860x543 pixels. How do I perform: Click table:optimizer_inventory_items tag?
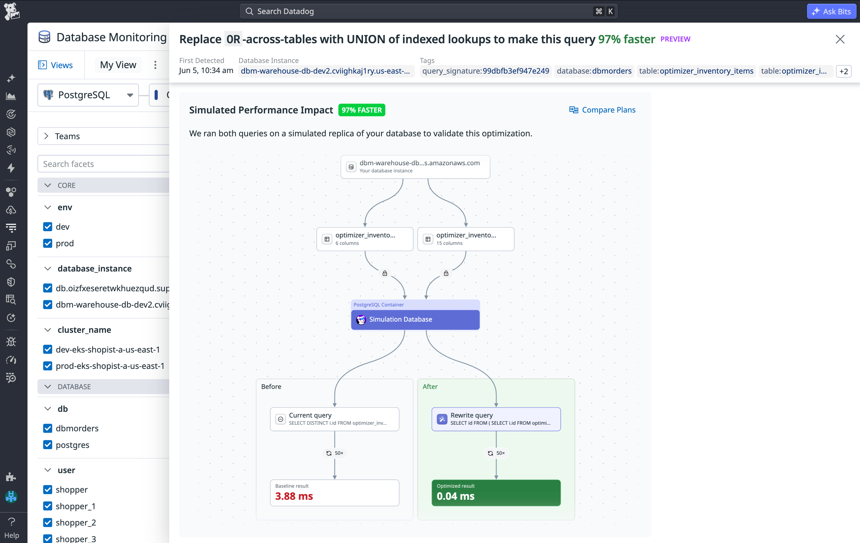pyautogui.click(x=696, y=71)
